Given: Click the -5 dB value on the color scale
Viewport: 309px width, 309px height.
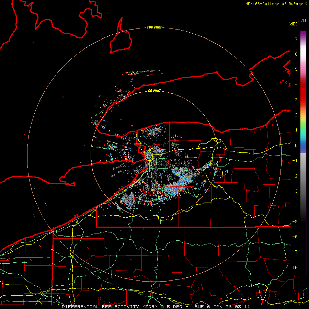Looking at the screenshot, I should click(x=295, y=222).
